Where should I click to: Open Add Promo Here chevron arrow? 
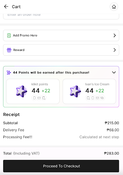(x=114, y=36)
